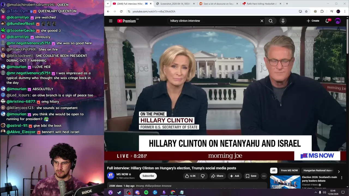This screenshot has width=349, height=196.
Task: Start voice search with microphone icon
Action: pos(283,21)
